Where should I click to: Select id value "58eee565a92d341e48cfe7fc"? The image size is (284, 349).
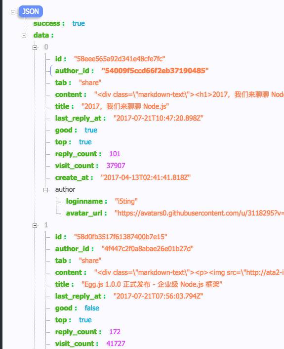(120, 59)
